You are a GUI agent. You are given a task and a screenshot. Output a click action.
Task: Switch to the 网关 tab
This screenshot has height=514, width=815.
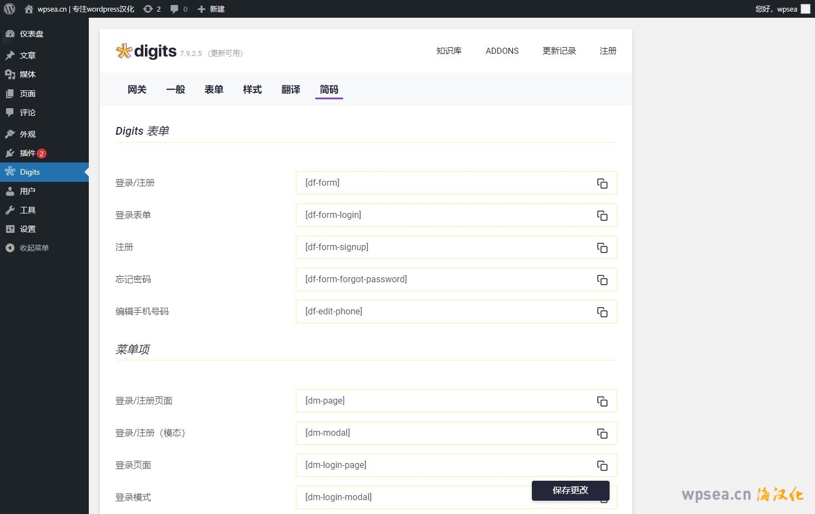coord(137,90)
